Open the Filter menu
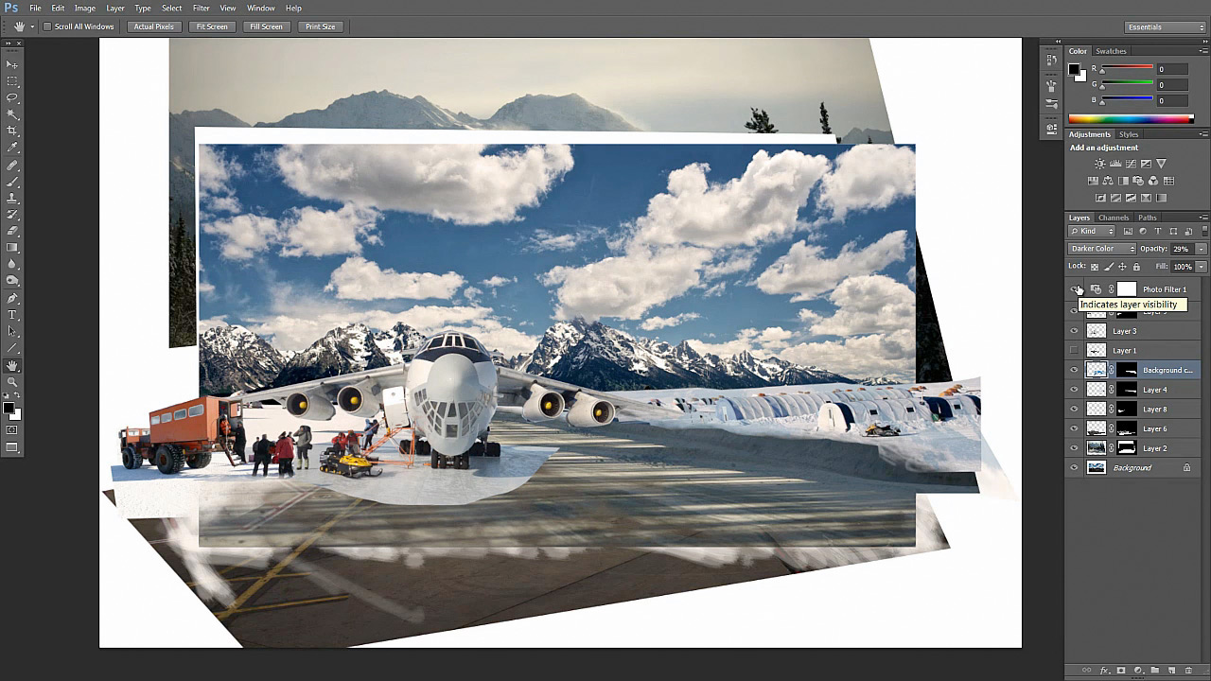Screen dimensions: 1211x681 click(x=201, y=9)
